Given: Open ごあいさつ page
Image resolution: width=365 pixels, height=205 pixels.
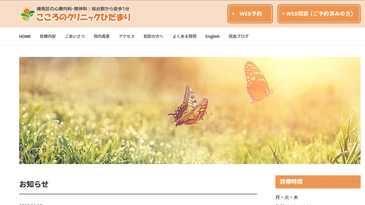Looking at the screenshot, I should (x=75, y=36).
